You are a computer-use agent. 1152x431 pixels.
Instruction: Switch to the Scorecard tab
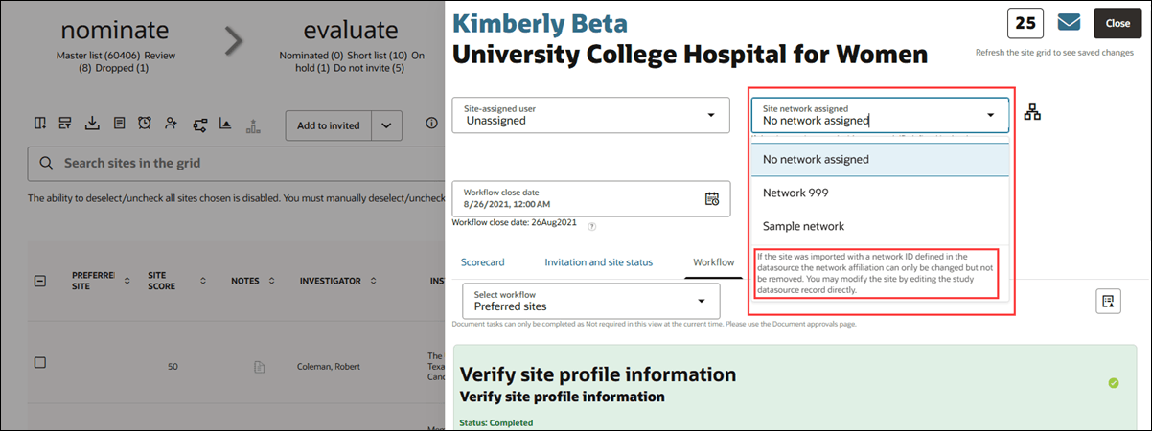click(482, 261)
